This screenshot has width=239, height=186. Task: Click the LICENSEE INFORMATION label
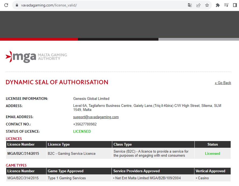pos(27,99)
